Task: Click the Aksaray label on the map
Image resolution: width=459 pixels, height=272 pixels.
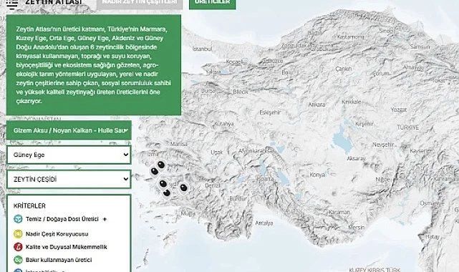Action: coord(356,158)
